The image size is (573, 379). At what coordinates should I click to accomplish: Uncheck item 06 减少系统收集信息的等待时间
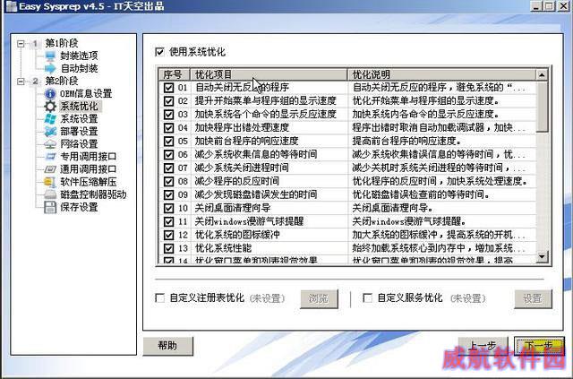pos(168,154)
